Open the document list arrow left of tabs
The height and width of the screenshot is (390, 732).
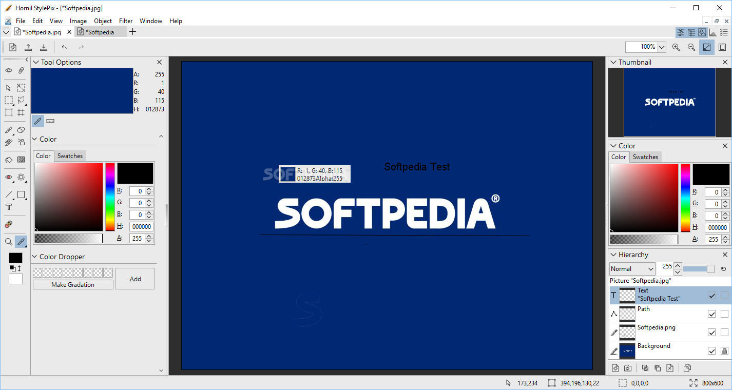[6, 31]
